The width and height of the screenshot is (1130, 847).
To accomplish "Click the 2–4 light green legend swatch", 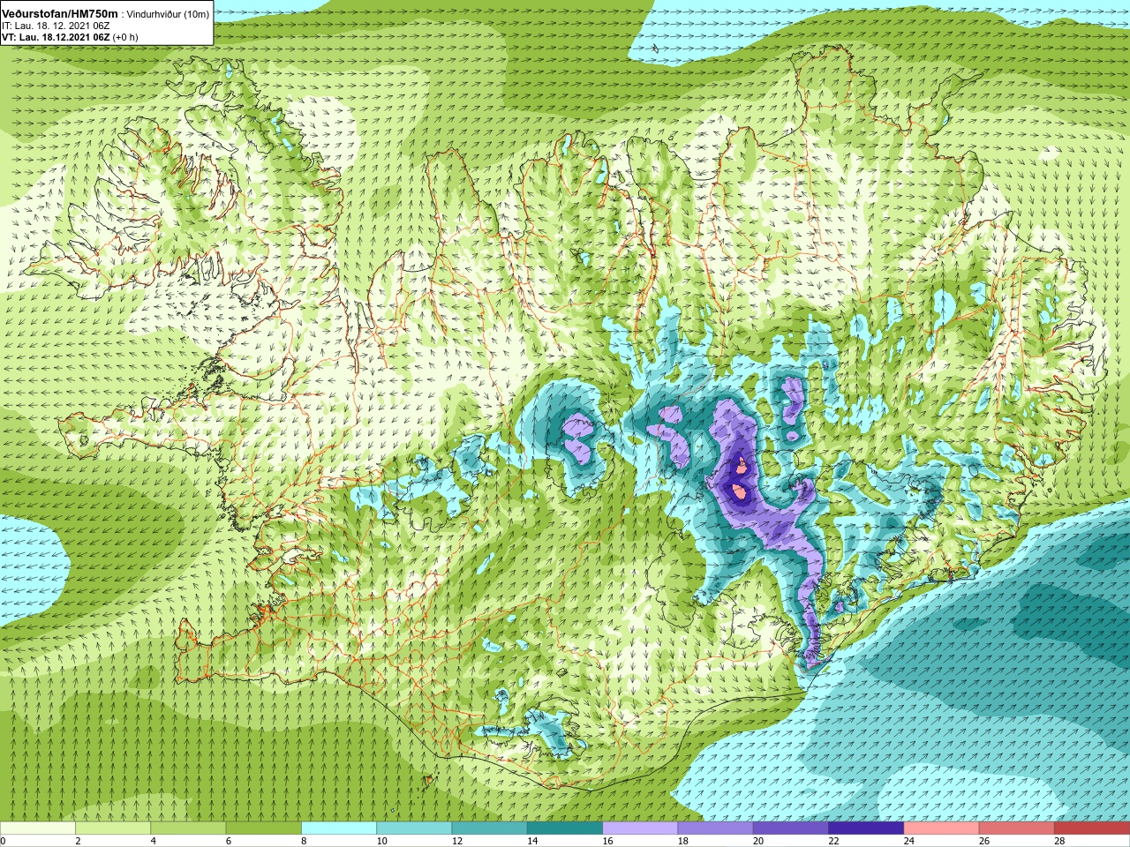I will tap(114, 828).
